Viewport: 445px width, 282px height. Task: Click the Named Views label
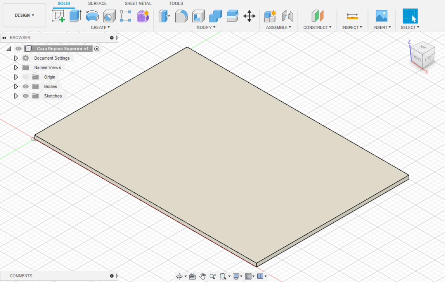[x=48, y=68]
